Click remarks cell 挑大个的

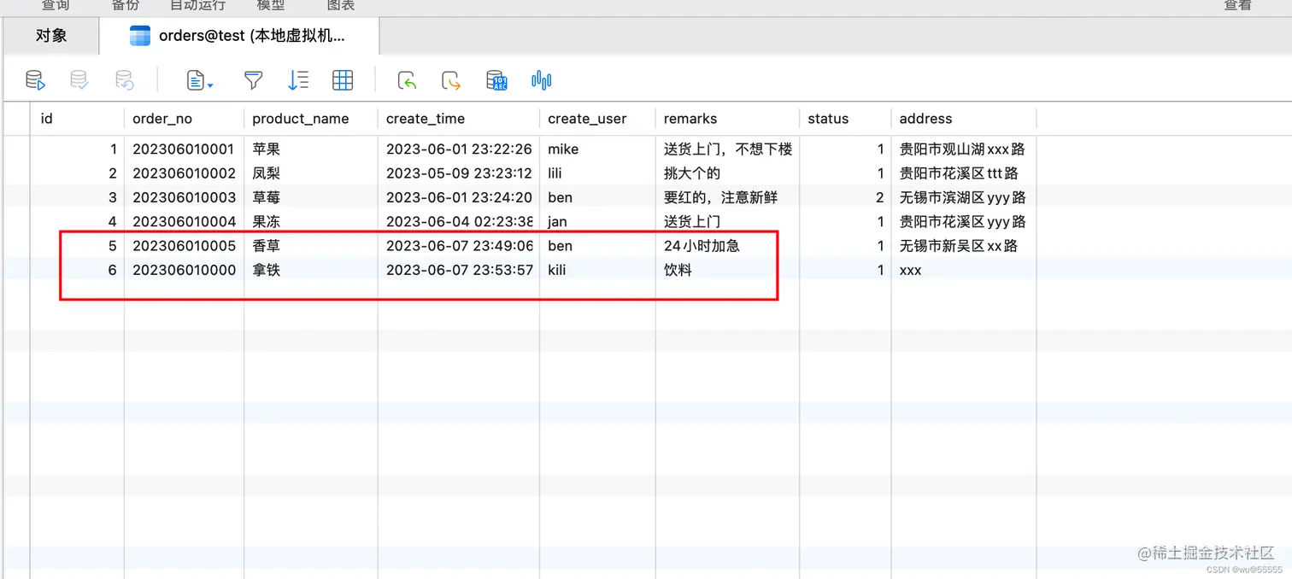[692, 173]
